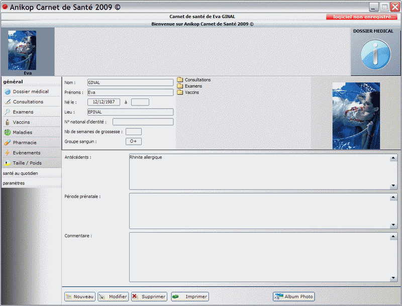The height and width of the screenshot is (306, 402).
Task: Click the Modifier button
Action: pos(113,296)
